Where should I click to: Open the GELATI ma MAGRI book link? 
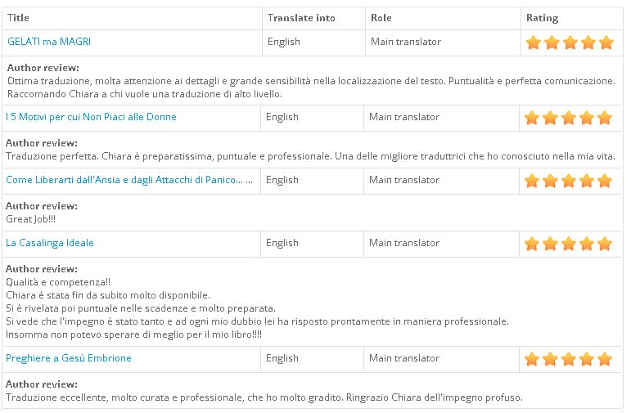pyautogui.click(x=48, y=41)
